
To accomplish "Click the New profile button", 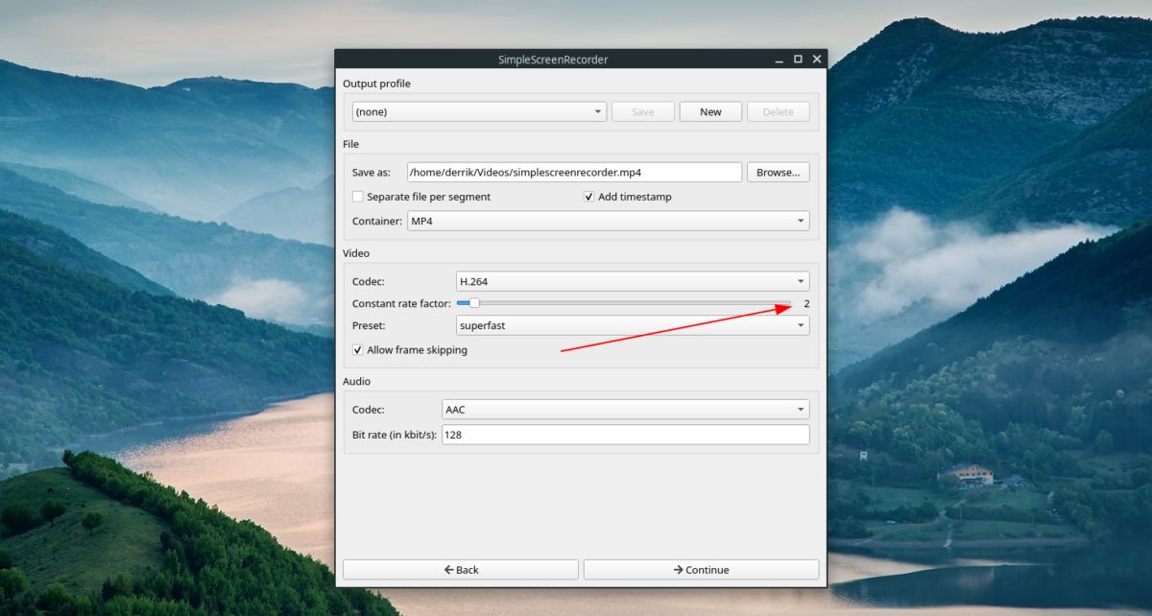I will (x=710, y=112).
